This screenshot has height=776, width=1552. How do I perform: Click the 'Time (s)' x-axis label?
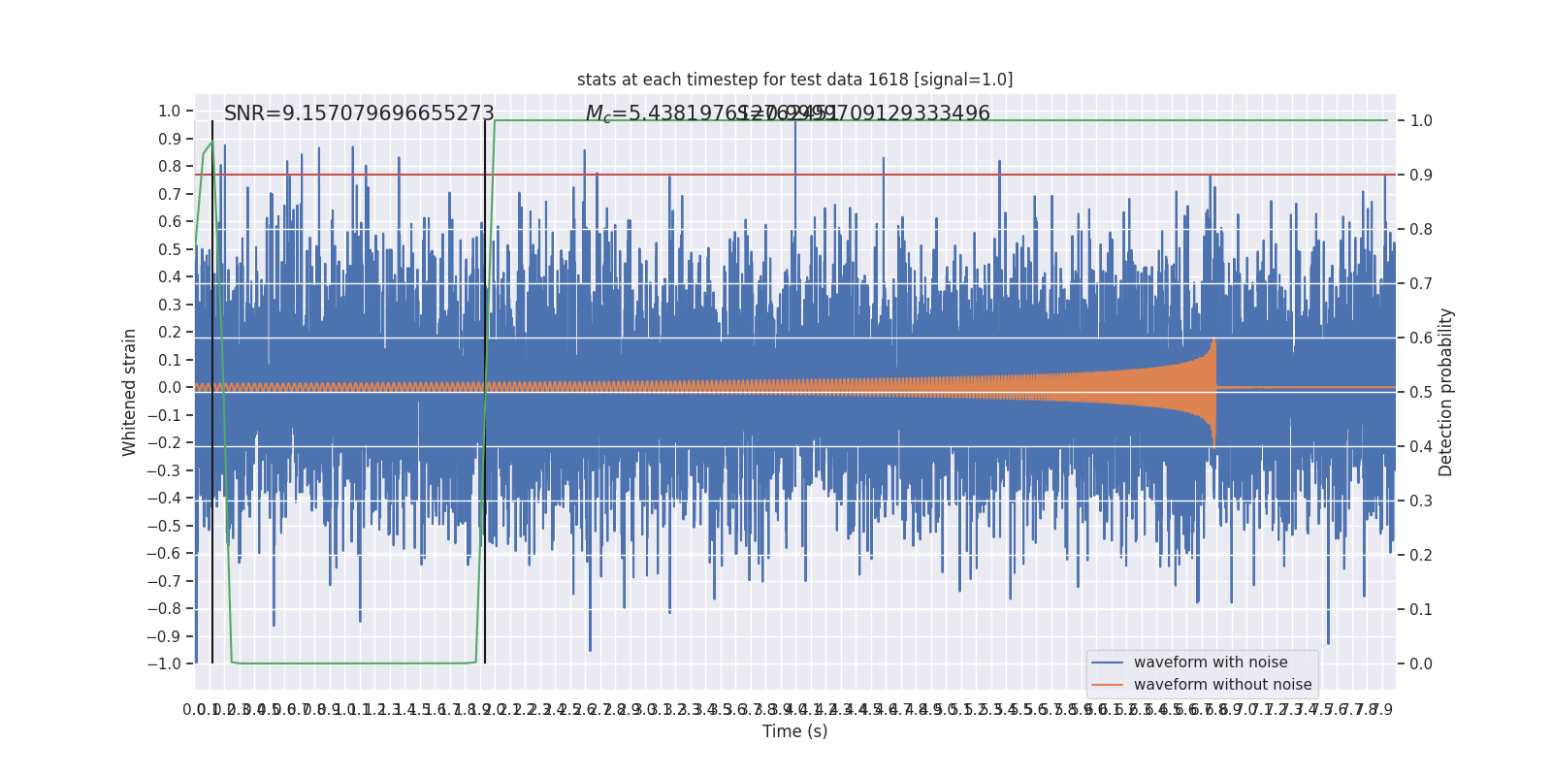[x=794, y=731]
